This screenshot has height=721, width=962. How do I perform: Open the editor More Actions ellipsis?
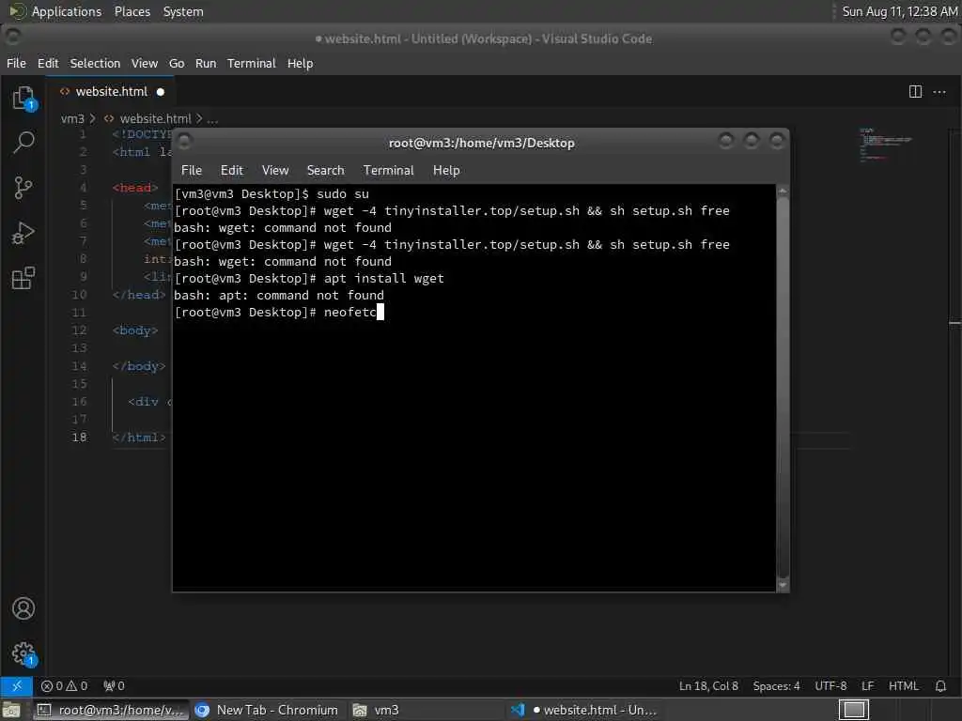coord(939,92)
